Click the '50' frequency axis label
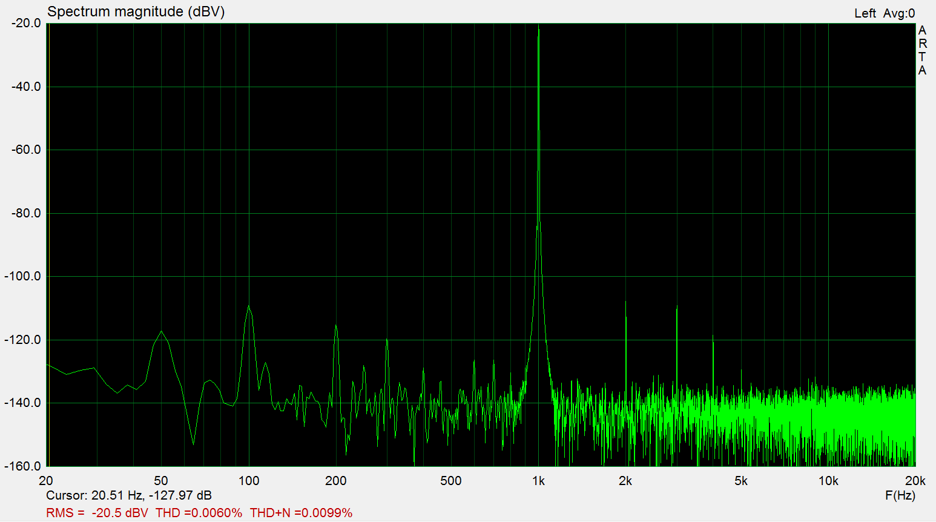The width and height of the screenshot is (936, 522). click(160, 481)
